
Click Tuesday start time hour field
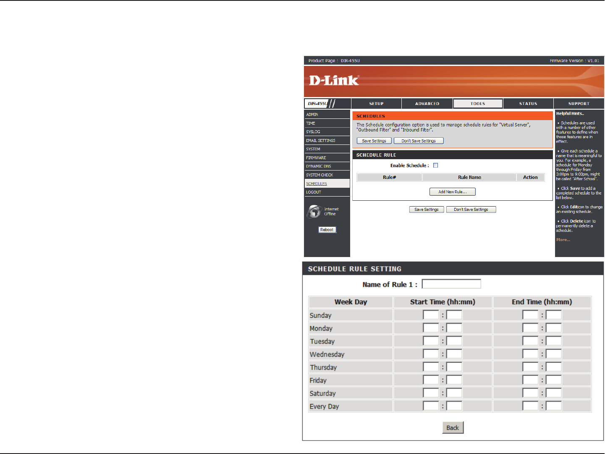(431, 341)
